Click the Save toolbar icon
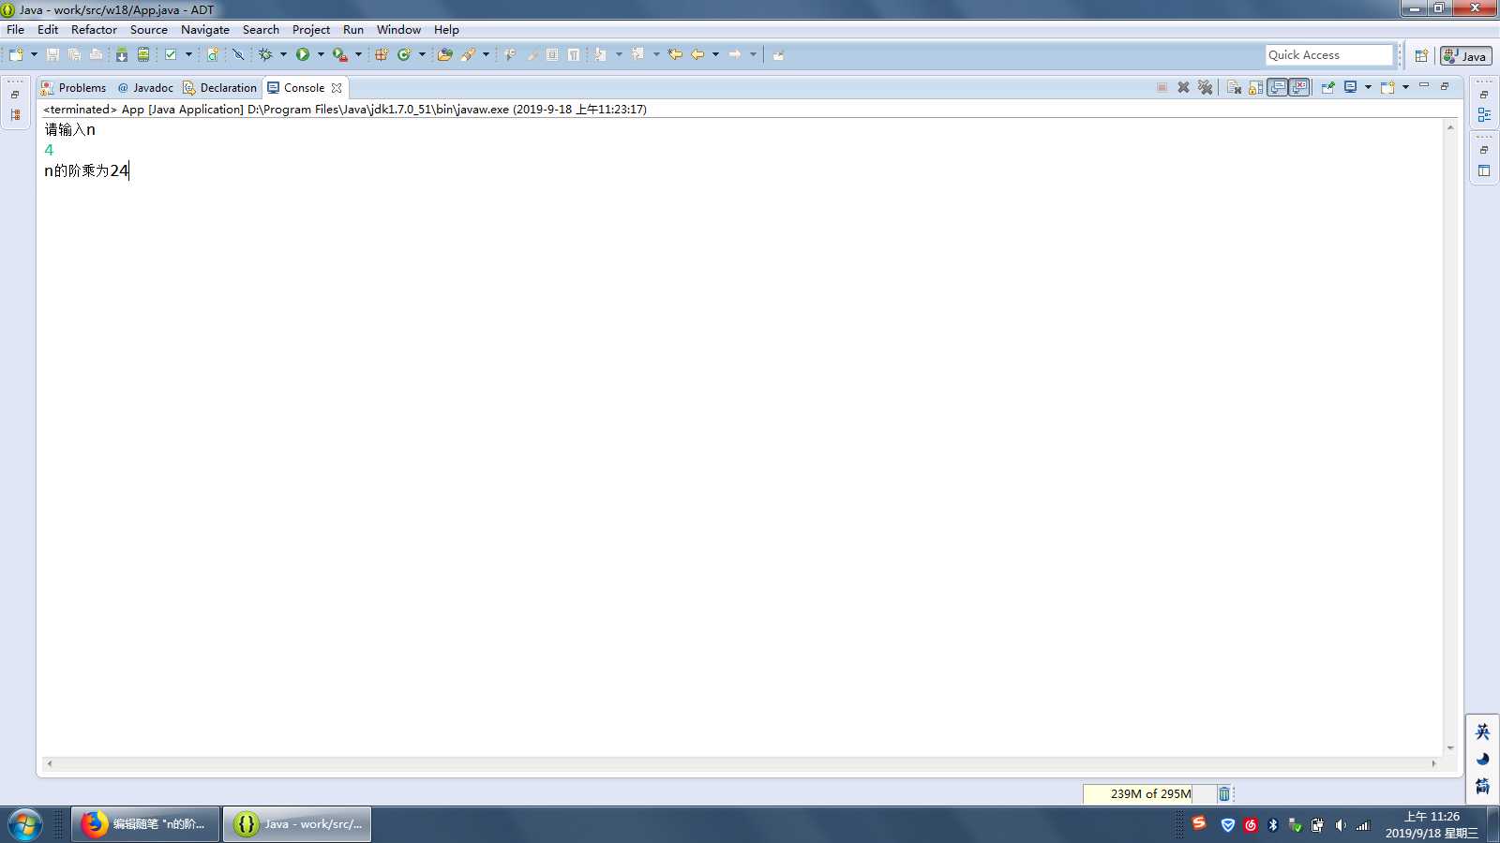Screen dimensions: 1500x843 (52, 54)
